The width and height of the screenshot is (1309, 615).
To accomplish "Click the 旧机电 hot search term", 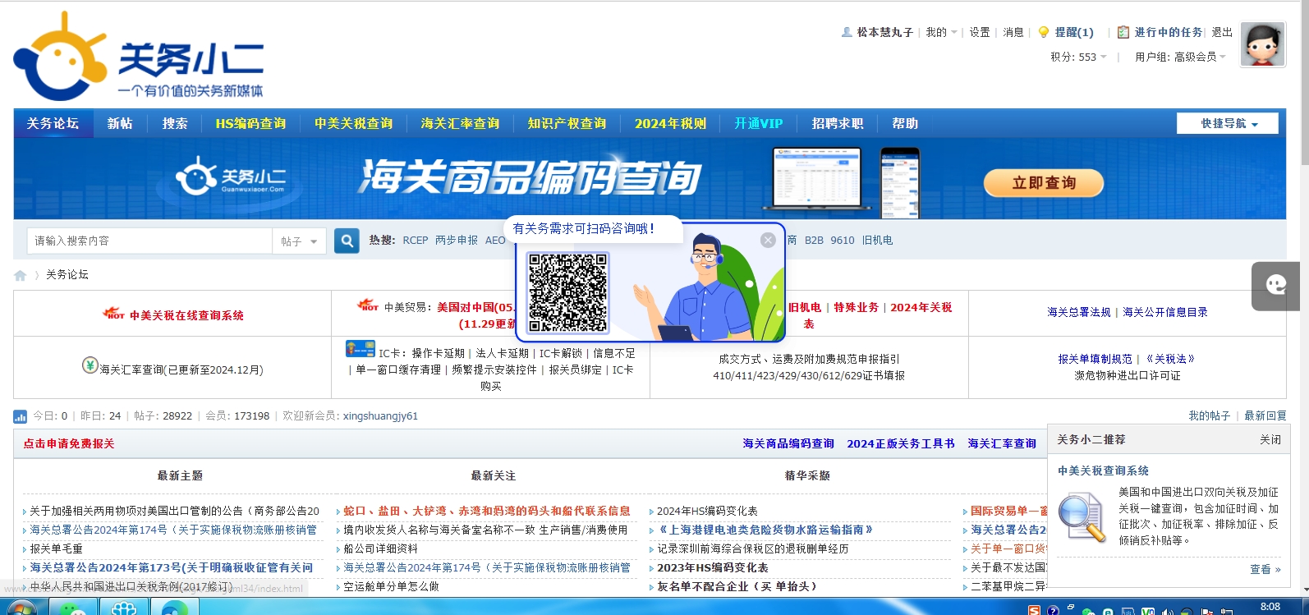I will [877, 241].
